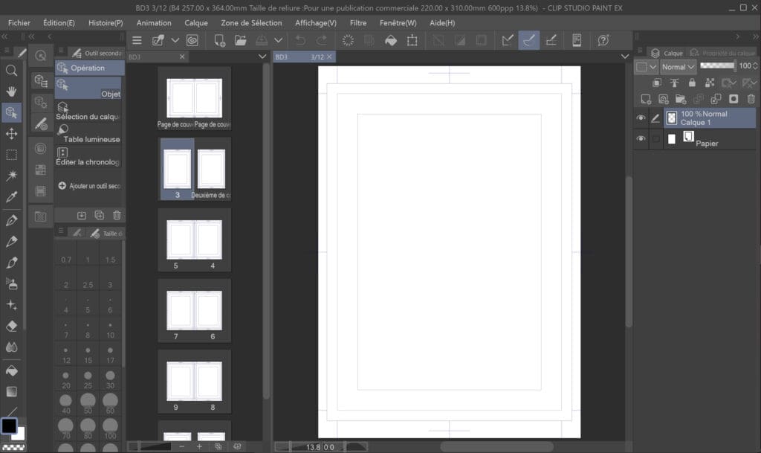Open the Normal blending mode dropdown

pos(679,67)
